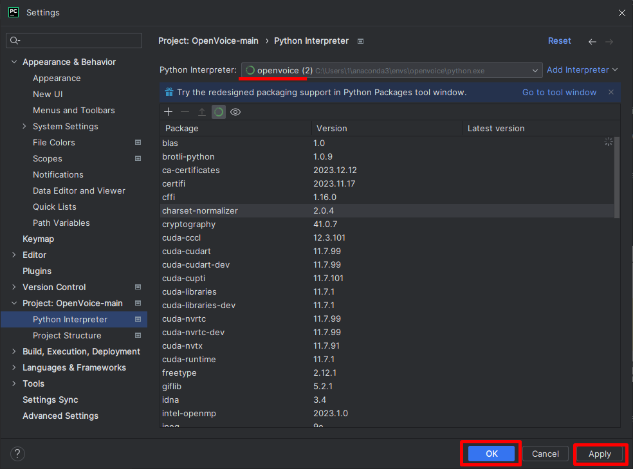This screenshot has height=469, width=633.
Task: Expand the Editor section
Action: [14, 255]
